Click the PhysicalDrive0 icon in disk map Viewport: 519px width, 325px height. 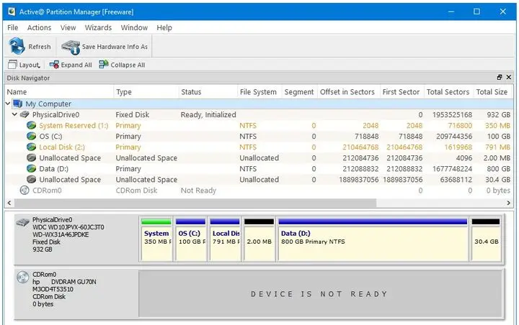23,223
